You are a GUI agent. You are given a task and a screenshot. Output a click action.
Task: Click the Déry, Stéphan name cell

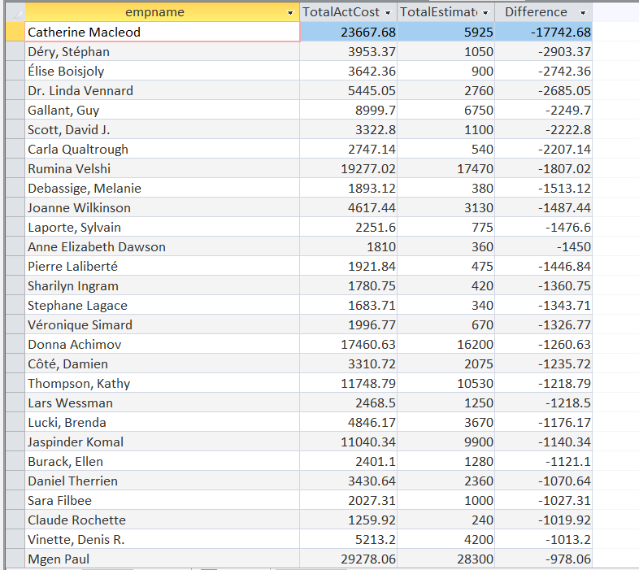tap(163, 51)
